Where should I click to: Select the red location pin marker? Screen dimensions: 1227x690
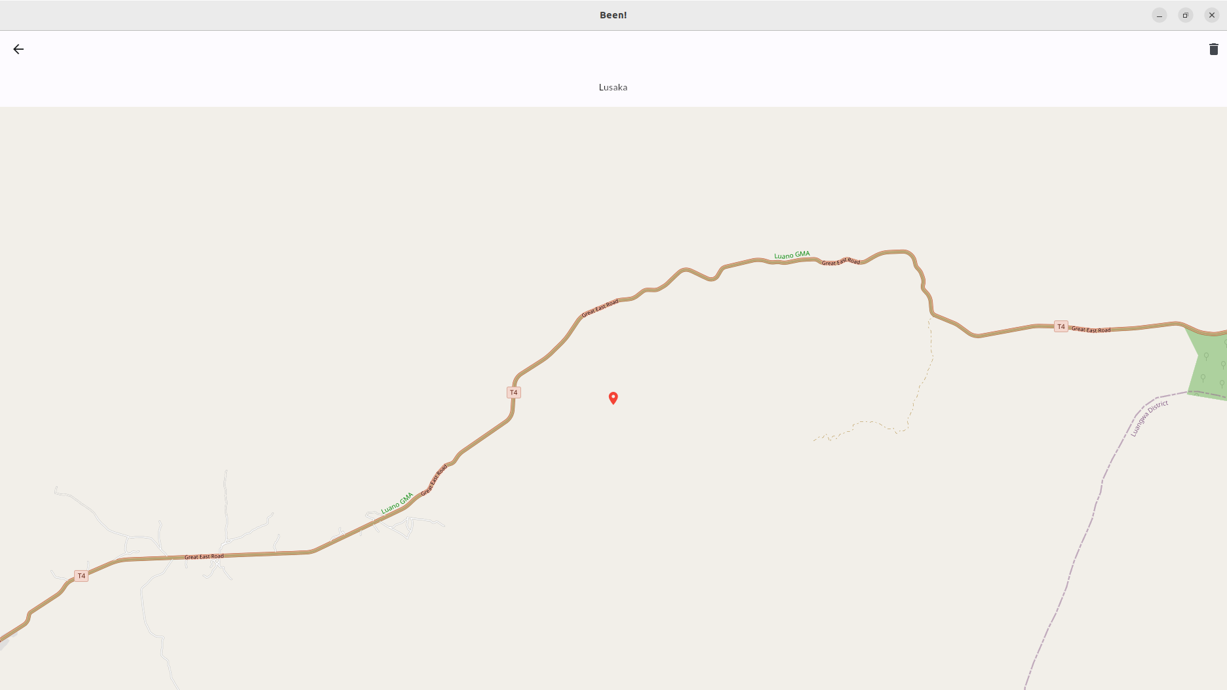[x=613, y=398]
